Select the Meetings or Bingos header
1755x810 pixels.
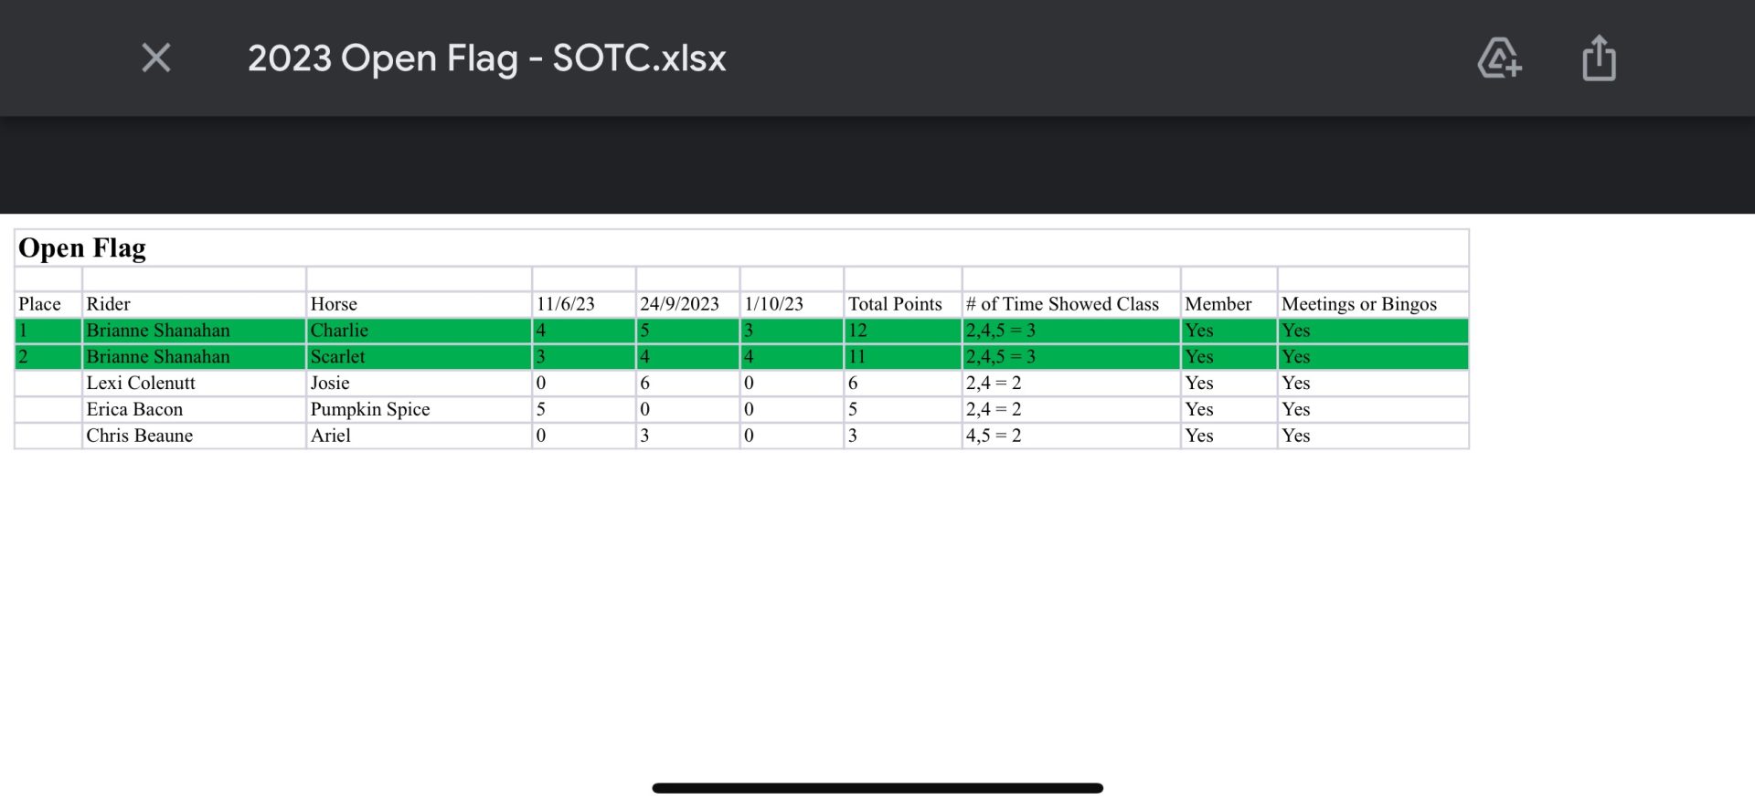[1359, 304]
